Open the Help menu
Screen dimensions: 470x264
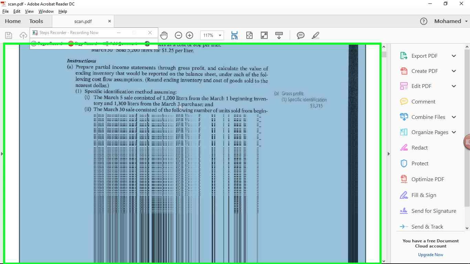pos(63,11)
